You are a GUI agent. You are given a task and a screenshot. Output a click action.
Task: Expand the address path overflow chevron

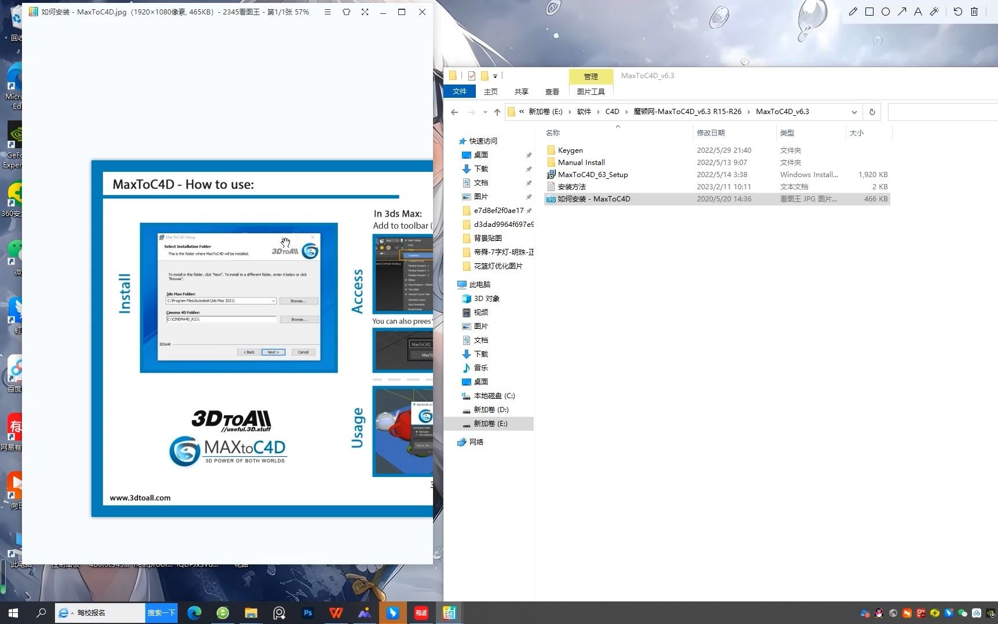point(522,112)
